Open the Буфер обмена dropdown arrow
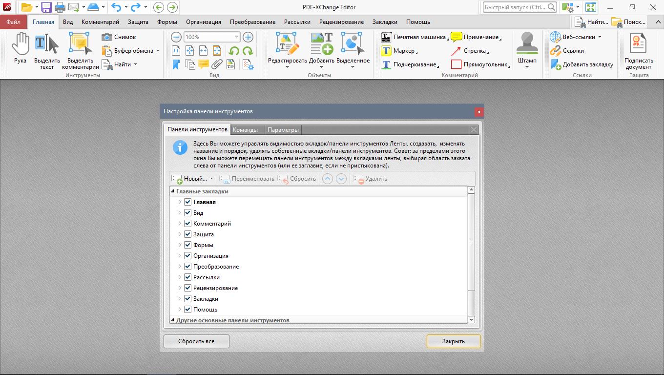 [158, 51]
